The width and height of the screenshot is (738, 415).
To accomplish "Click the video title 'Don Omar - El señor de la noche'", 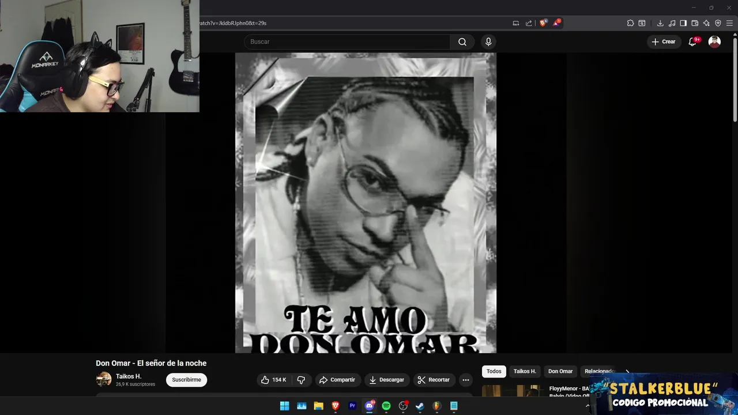I will click(151, 363).
